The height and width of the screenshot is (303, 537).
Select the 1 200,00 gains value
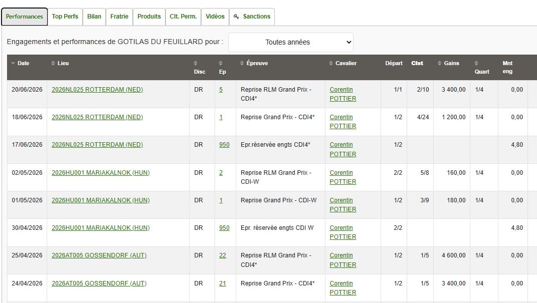[453, 117]
